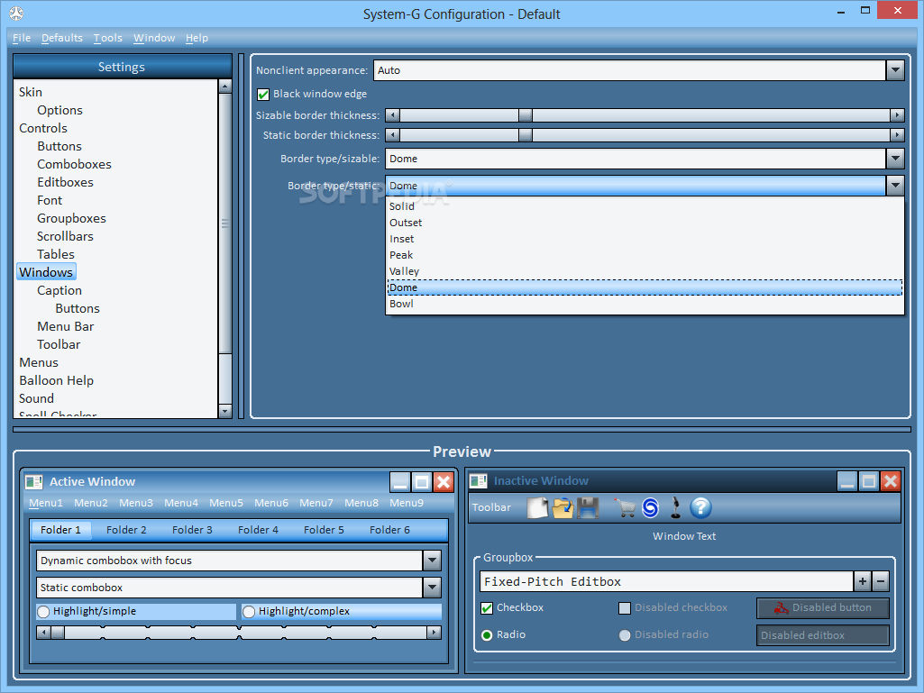Open the Defaults menu
Screen dimensions: 924x693
point(62,38)
